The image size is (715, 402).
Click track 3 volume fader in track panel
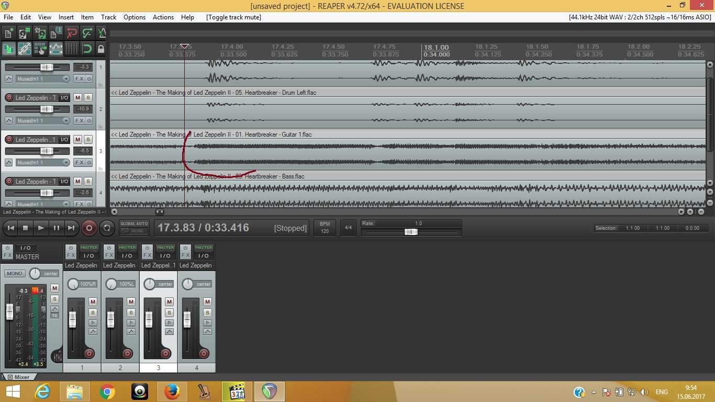click(x=47, y=151)
